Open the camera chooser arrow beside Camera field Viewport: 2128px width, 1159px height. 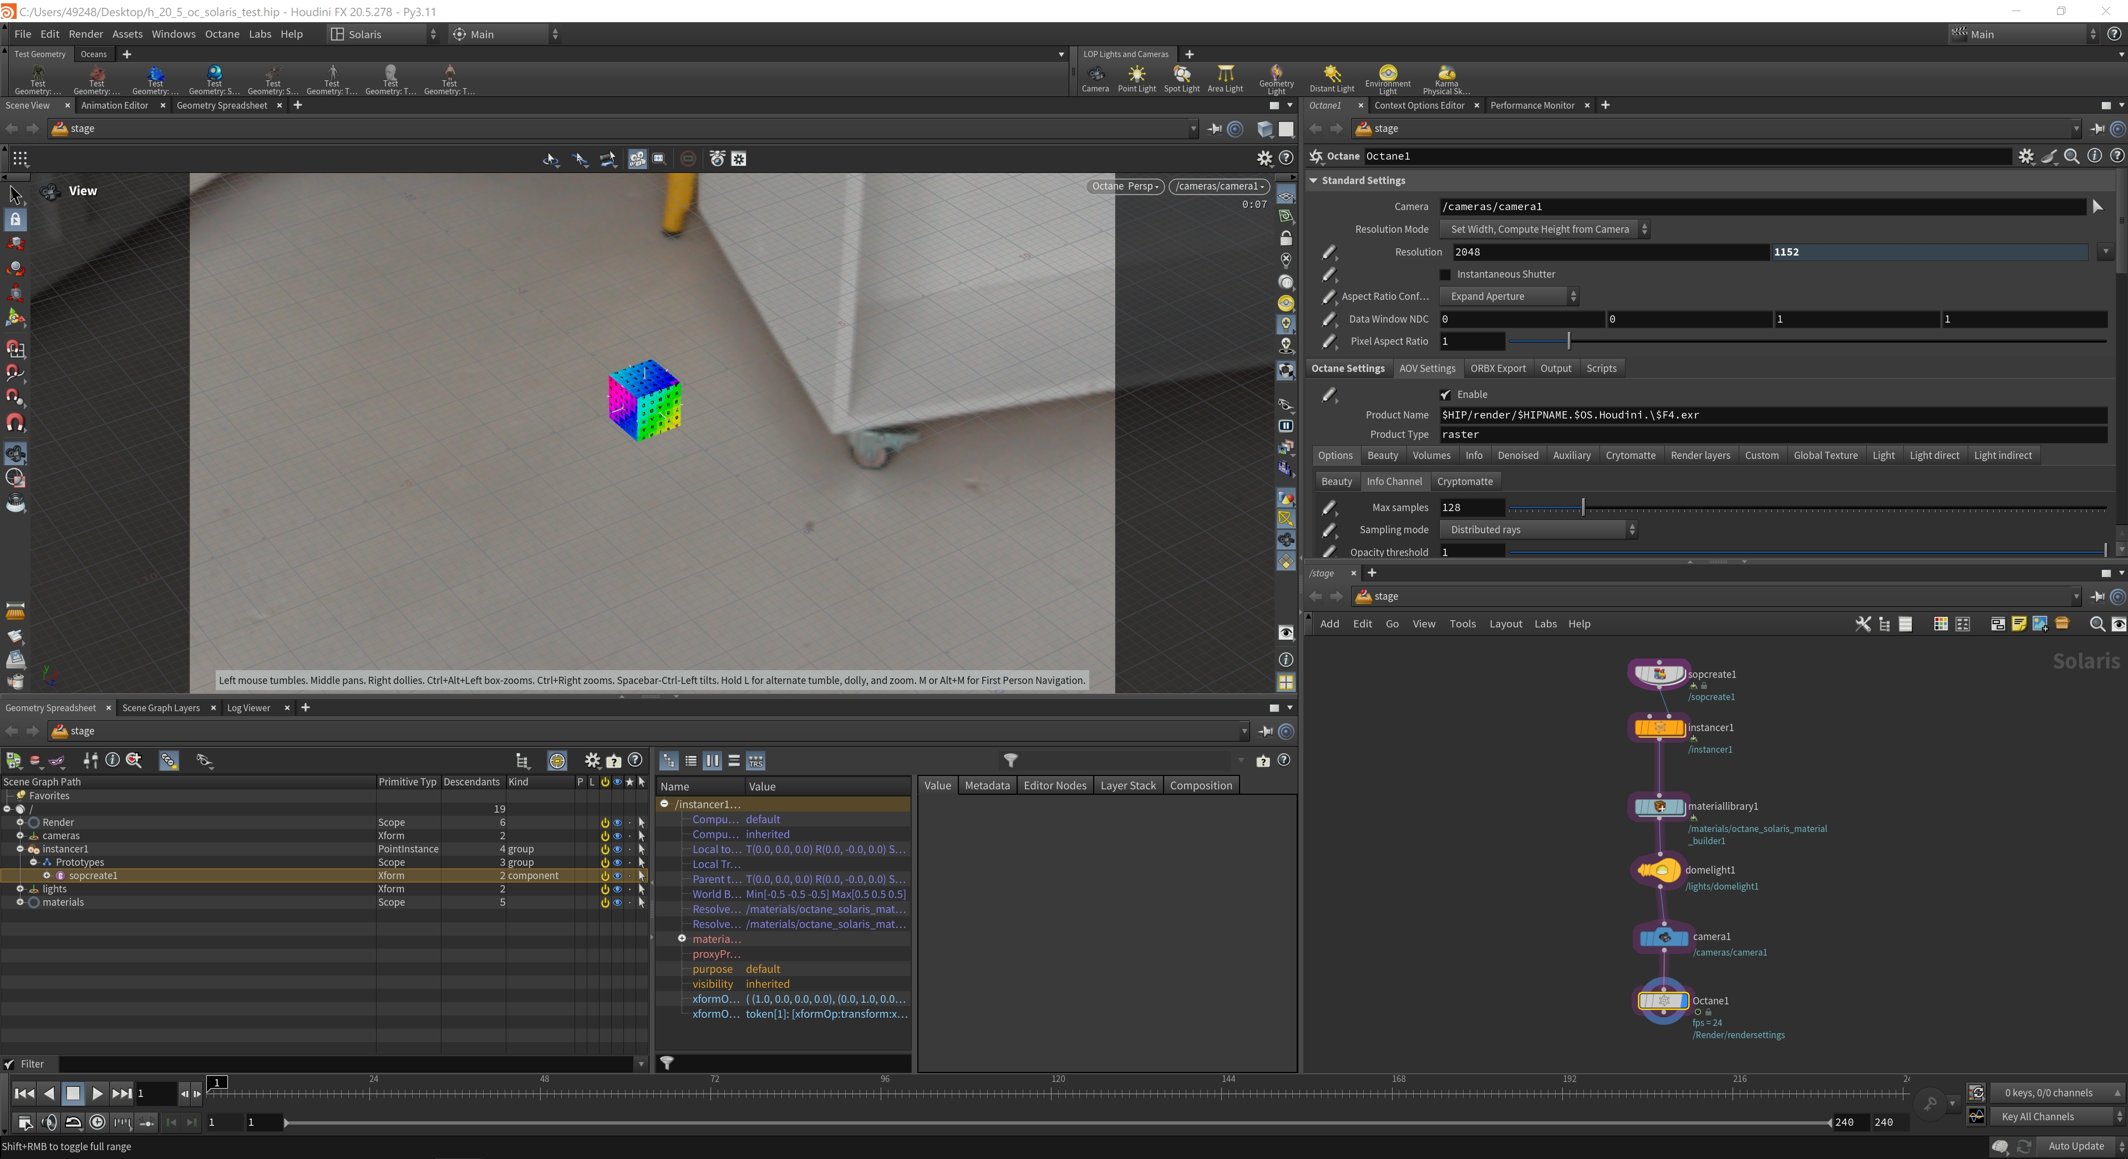click(x=2097, y=206)
